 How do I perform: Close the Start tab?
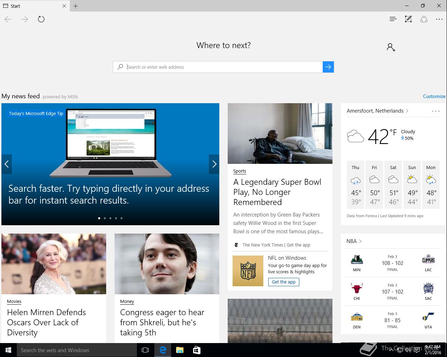64,6
